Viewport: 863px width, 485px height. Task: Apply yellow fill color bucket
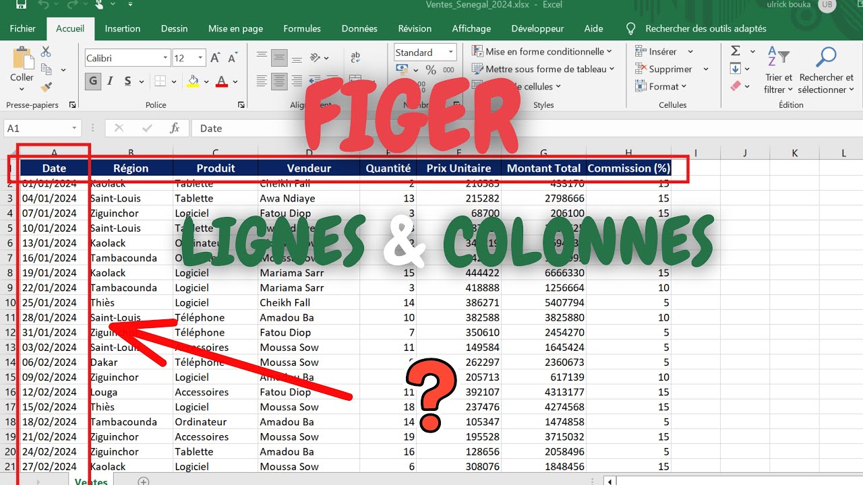[x=194, y=82]
